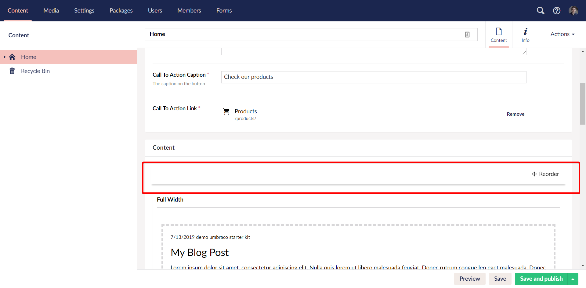
Task: Click the textarea resize handle
Action: pos(524,53)
